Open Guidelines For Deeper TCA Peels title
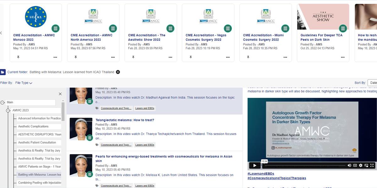The width and height of the screenshot is (377, 188). point(321,37)
